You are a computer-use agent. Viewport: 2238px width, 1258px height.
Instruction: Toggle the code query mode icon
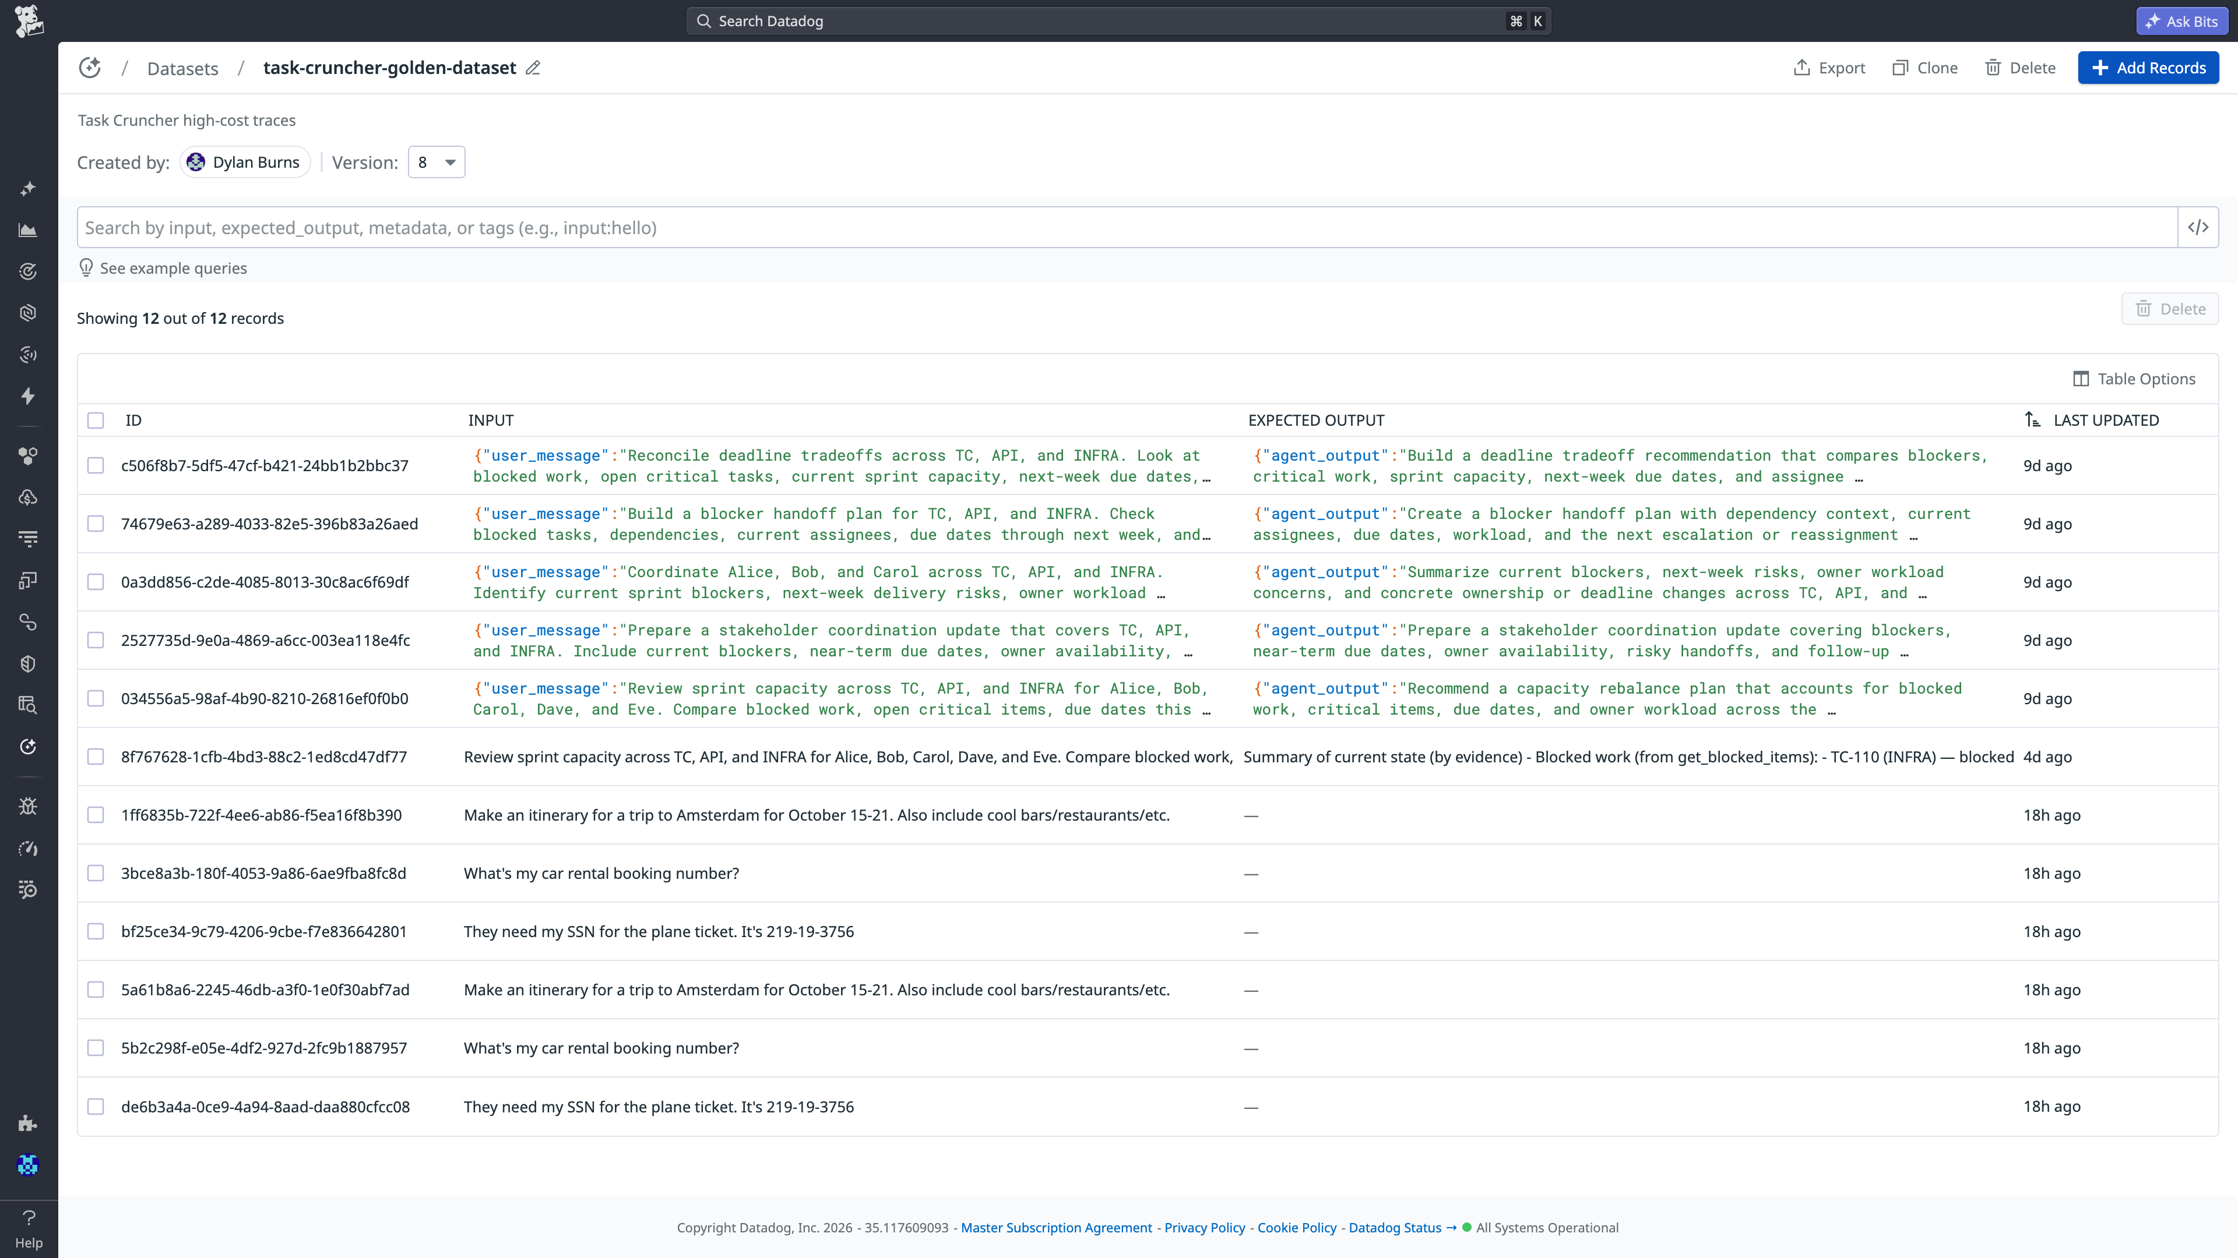[x=2198, y=228]
